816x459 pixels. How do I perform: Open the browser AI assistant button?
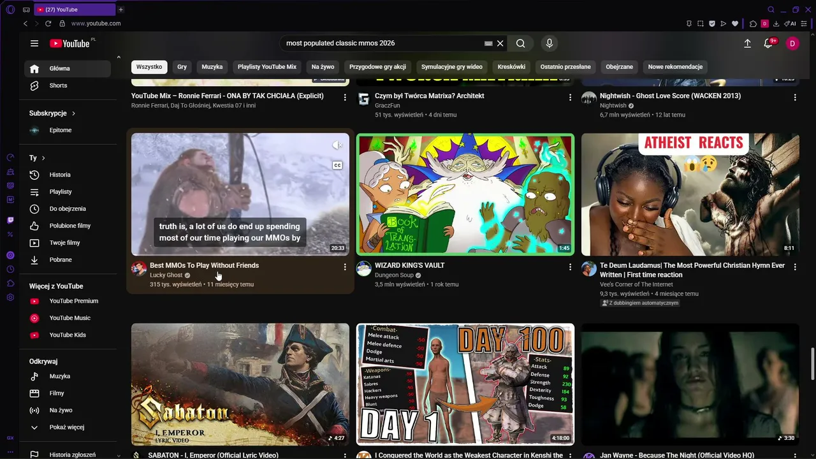tap(790, 24)
